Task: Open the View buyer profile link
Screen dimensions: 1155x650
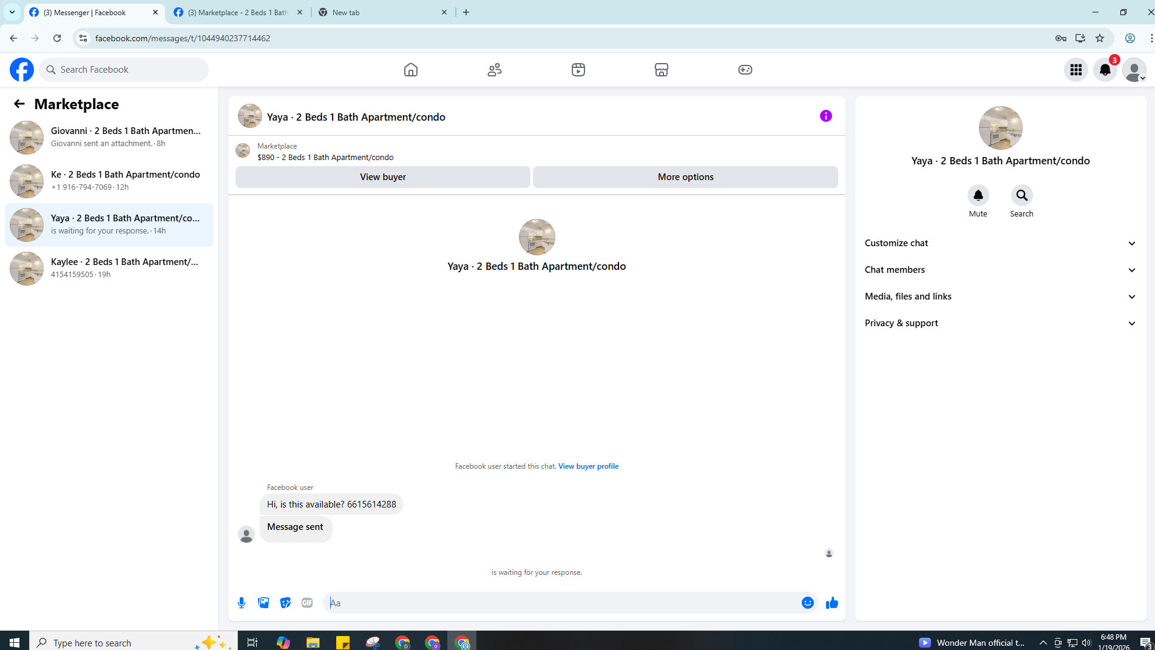Action: [x=588, y=466]
